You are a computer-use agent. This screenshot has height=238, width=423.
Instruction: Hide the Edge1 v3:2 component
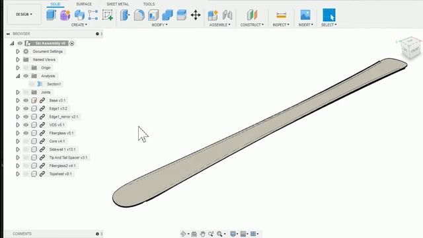[26, 108]
